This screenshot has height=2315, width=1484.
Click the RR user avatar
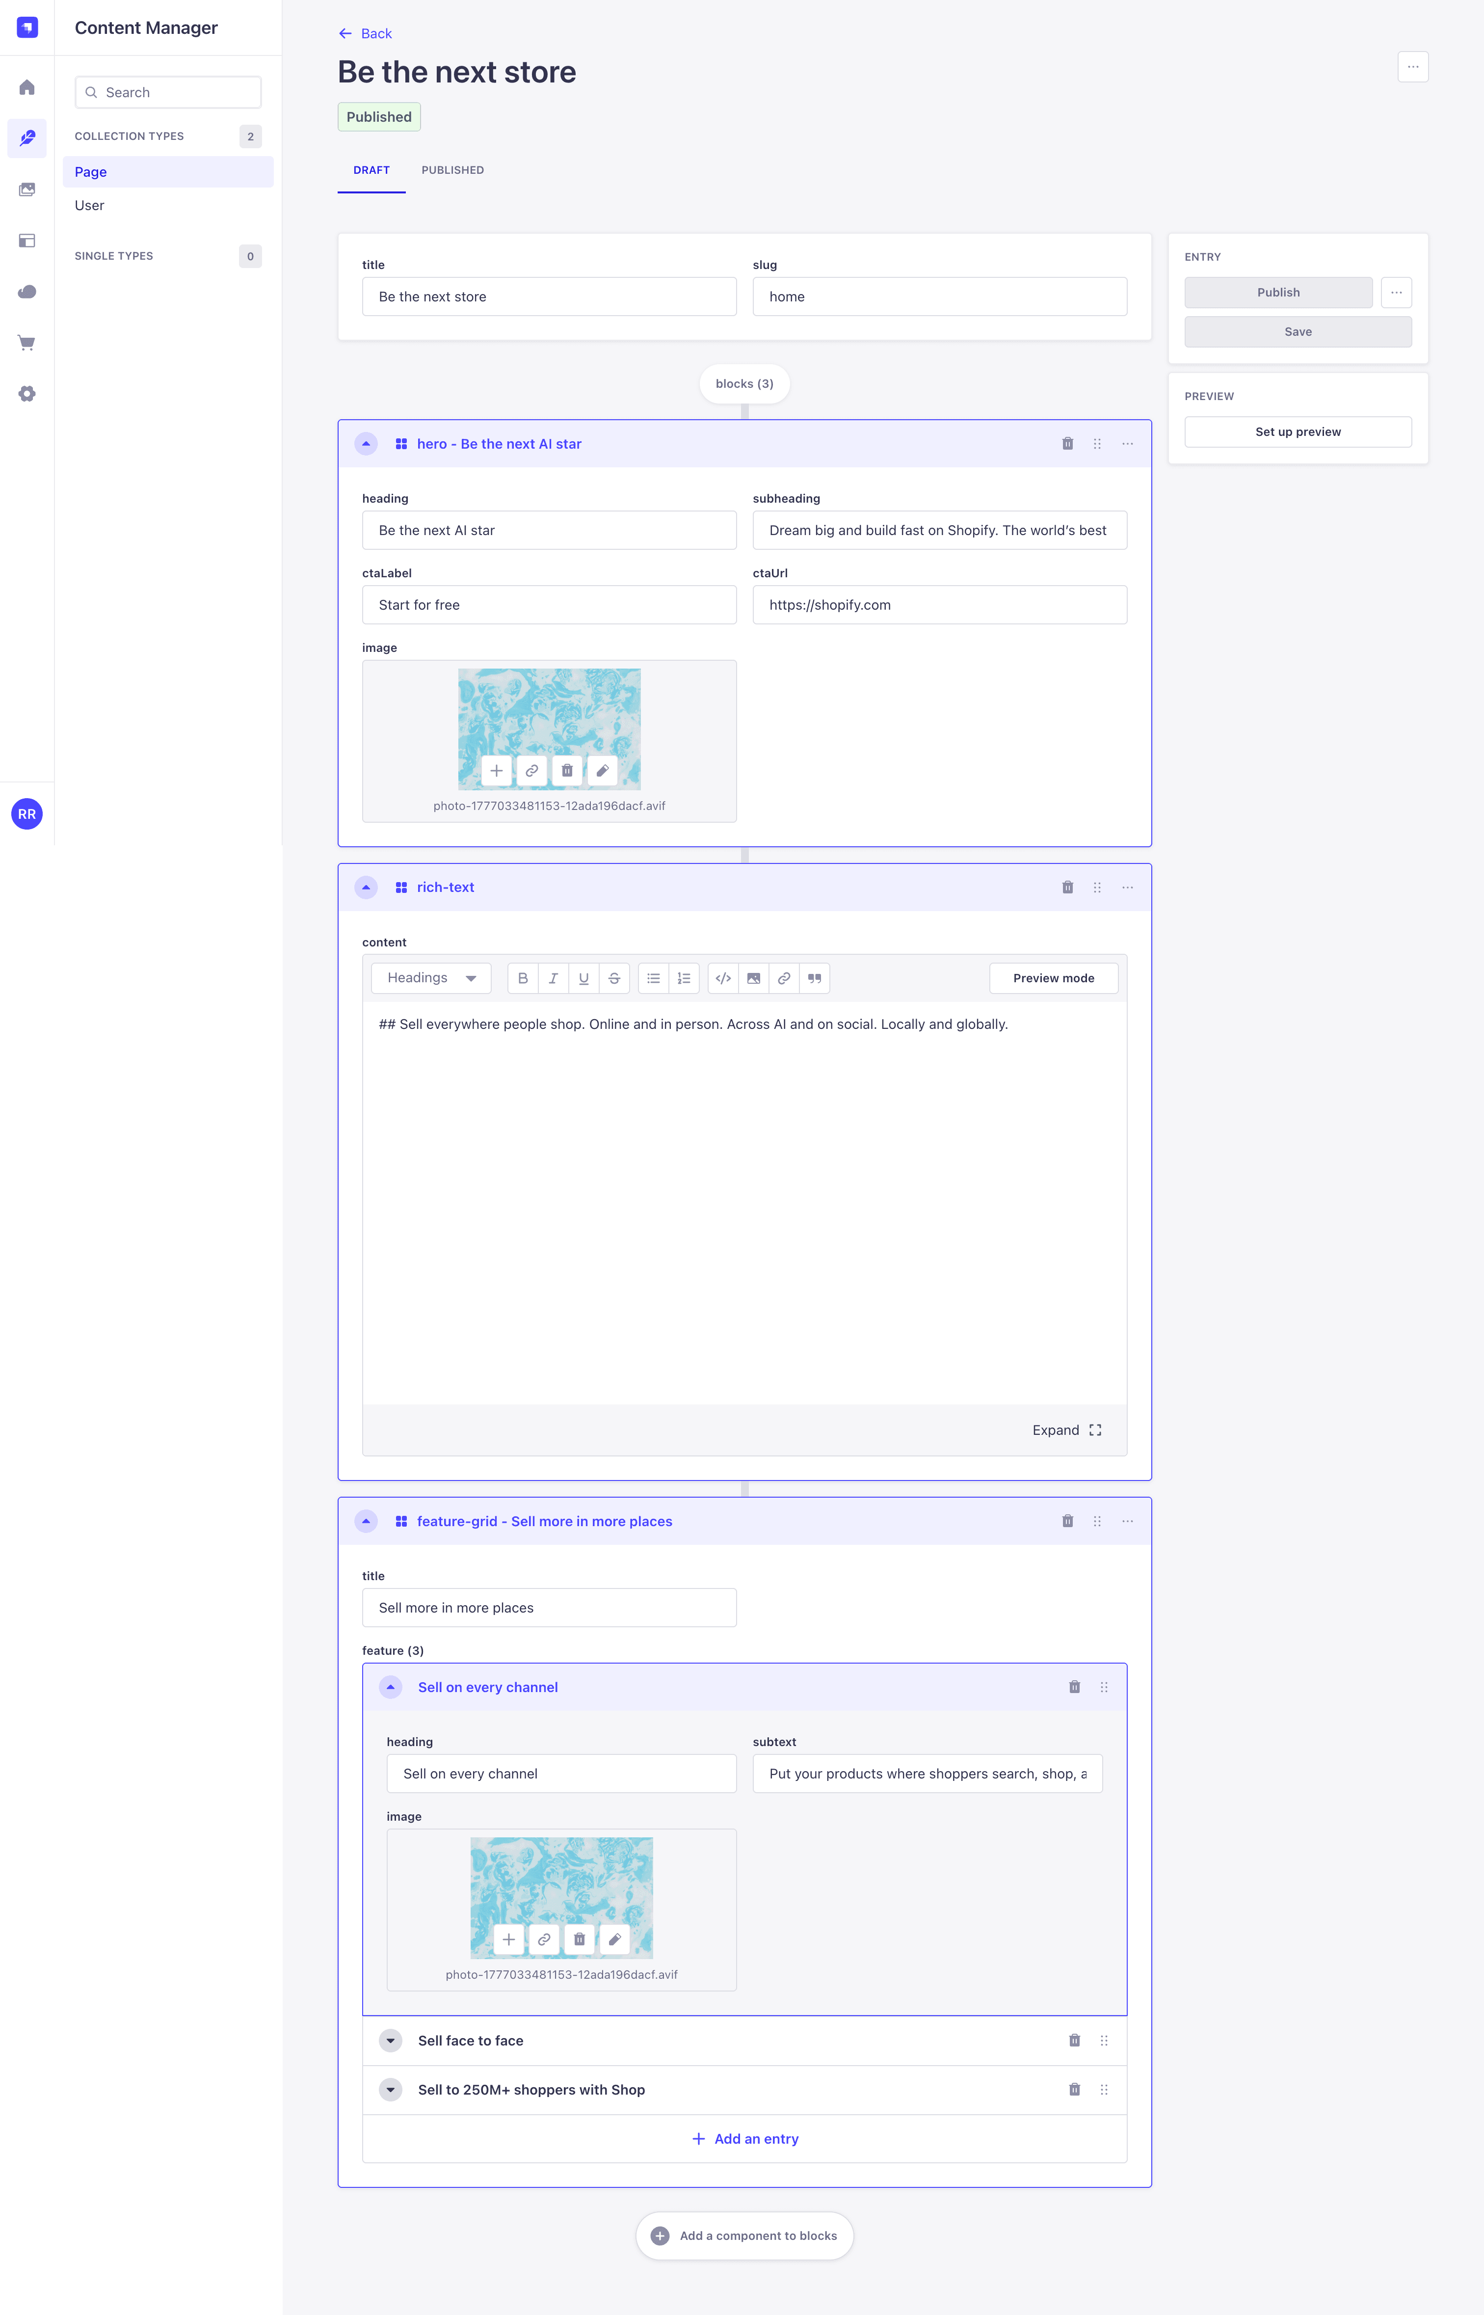[x=27, y=814]
